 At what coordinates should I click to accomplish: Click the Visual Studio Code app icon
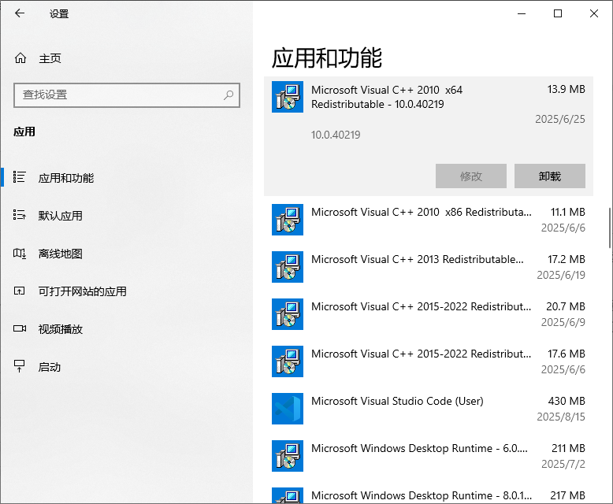click(x=288, y=409)
